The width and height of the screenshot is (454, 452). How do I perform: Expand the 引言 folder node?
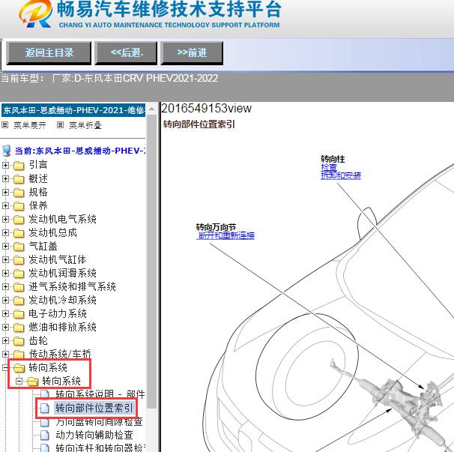[x=5, y=165]
